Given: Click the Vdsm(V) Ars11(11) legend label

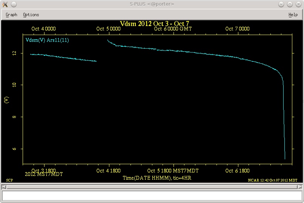Looking at the screenshot, I should click(x=47, y=40).
